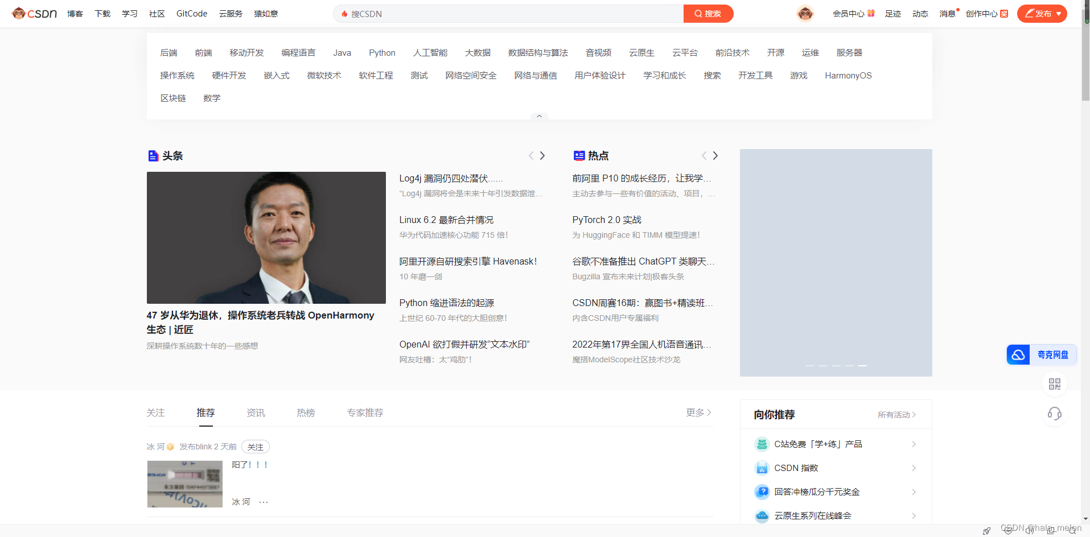This screenshot has width=1090, height=537.
Task: Open the 下载 menu item
Action: pos(102,14)
